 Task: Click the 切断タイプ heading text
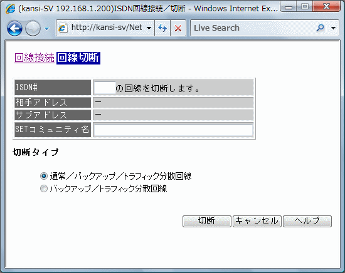pyautogui.click(x=36, y=152)
